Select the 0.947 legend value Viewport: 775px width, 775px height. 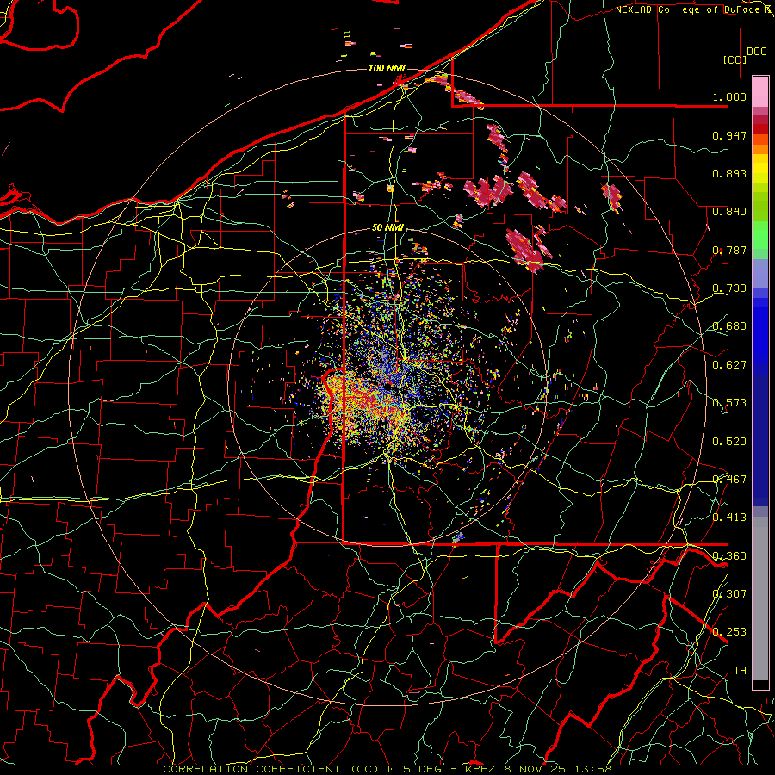point(729,135)
